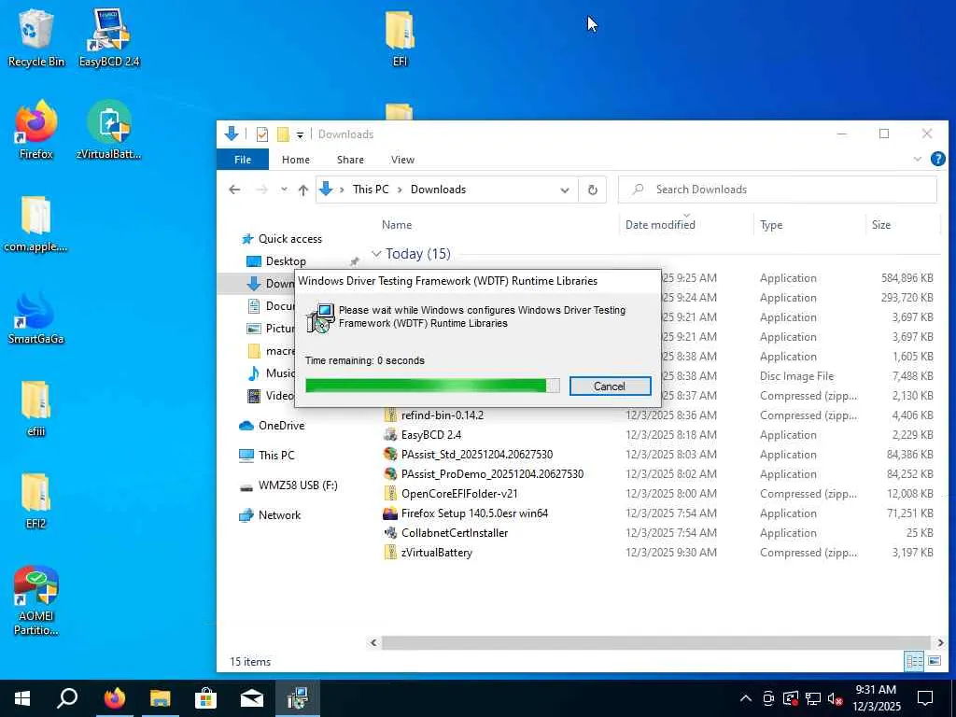Click the installation progress bar
956x717 pixels.
click(432, 386)
